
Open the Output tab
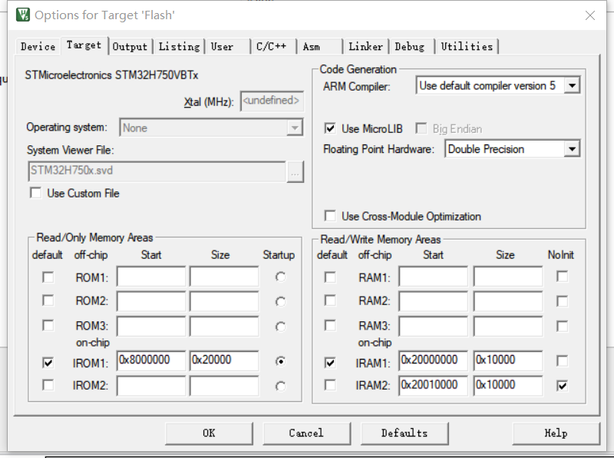pos(130,46)
